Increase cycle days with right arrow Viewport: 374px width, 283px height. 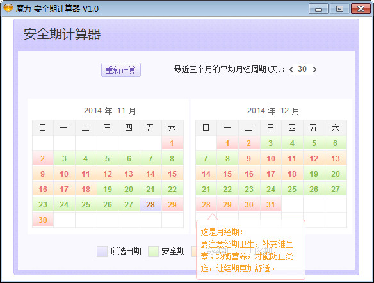click(x=314, y=69)
